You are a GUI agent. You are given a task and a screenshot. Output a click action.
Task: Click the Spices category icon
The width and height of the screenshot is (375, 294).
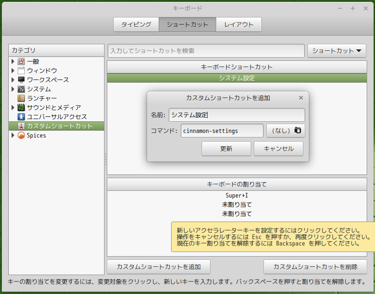pyautogui.click(x=21, y=136)
